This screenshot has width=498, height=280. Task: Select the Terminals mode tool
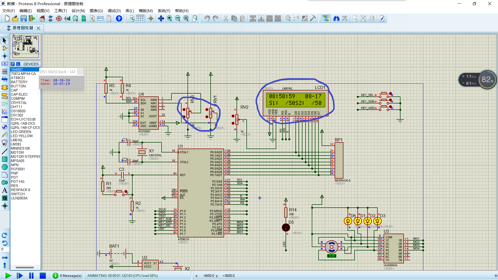[5, 96]
